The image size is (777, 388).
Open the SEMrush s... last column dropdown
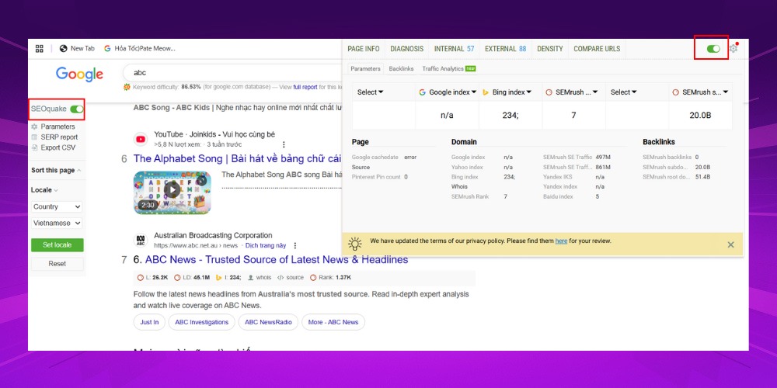pyautogui.click(x=701, y=92)
